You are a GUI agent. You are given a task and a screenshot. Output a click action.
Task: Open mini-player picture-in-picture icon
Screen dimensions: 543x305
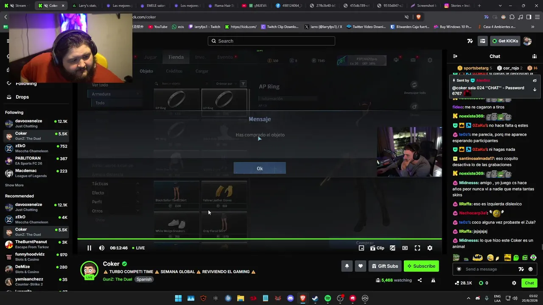pyautogui.click(x=361, y=248)
